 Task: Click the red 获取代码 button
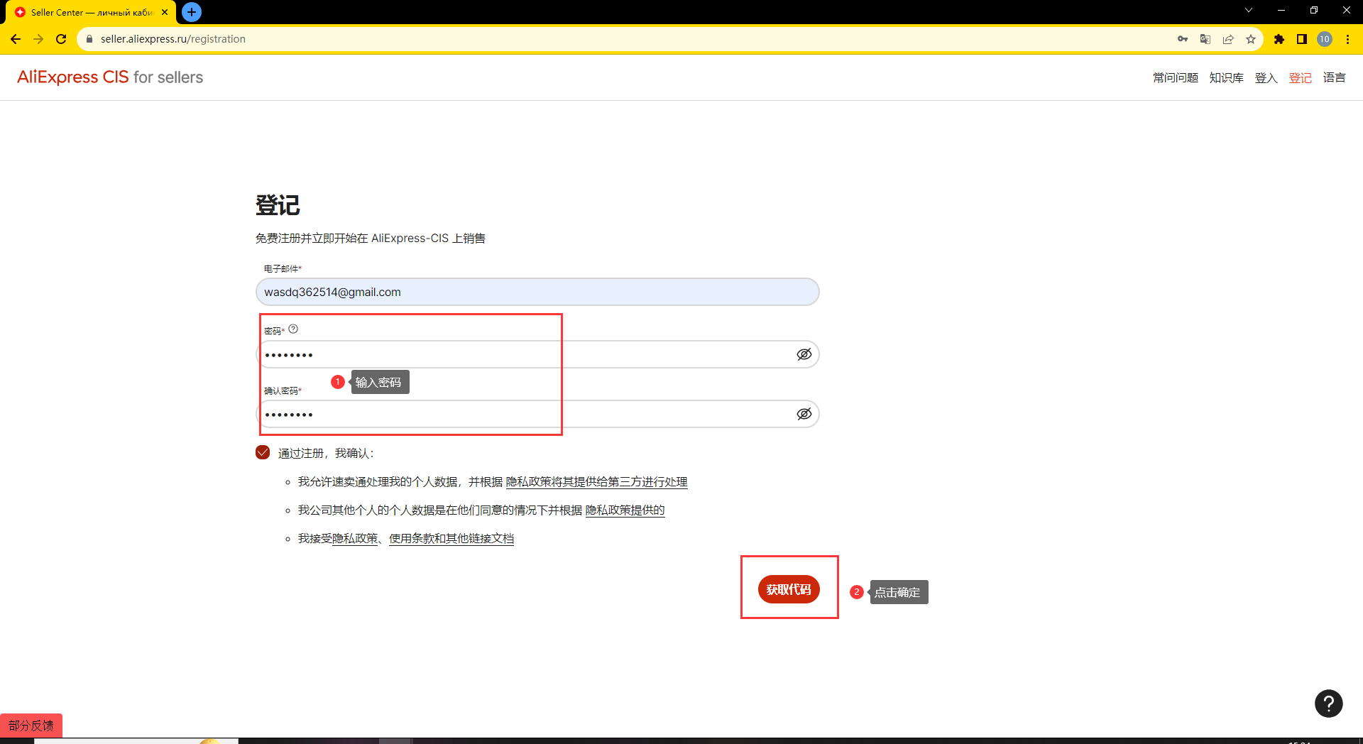click(x=789, y=589)
